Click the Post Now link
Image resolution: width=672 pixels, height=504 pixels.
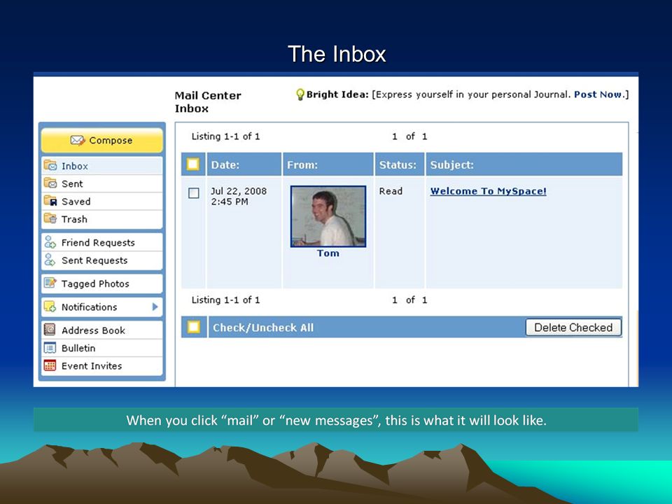click(598, 94)
